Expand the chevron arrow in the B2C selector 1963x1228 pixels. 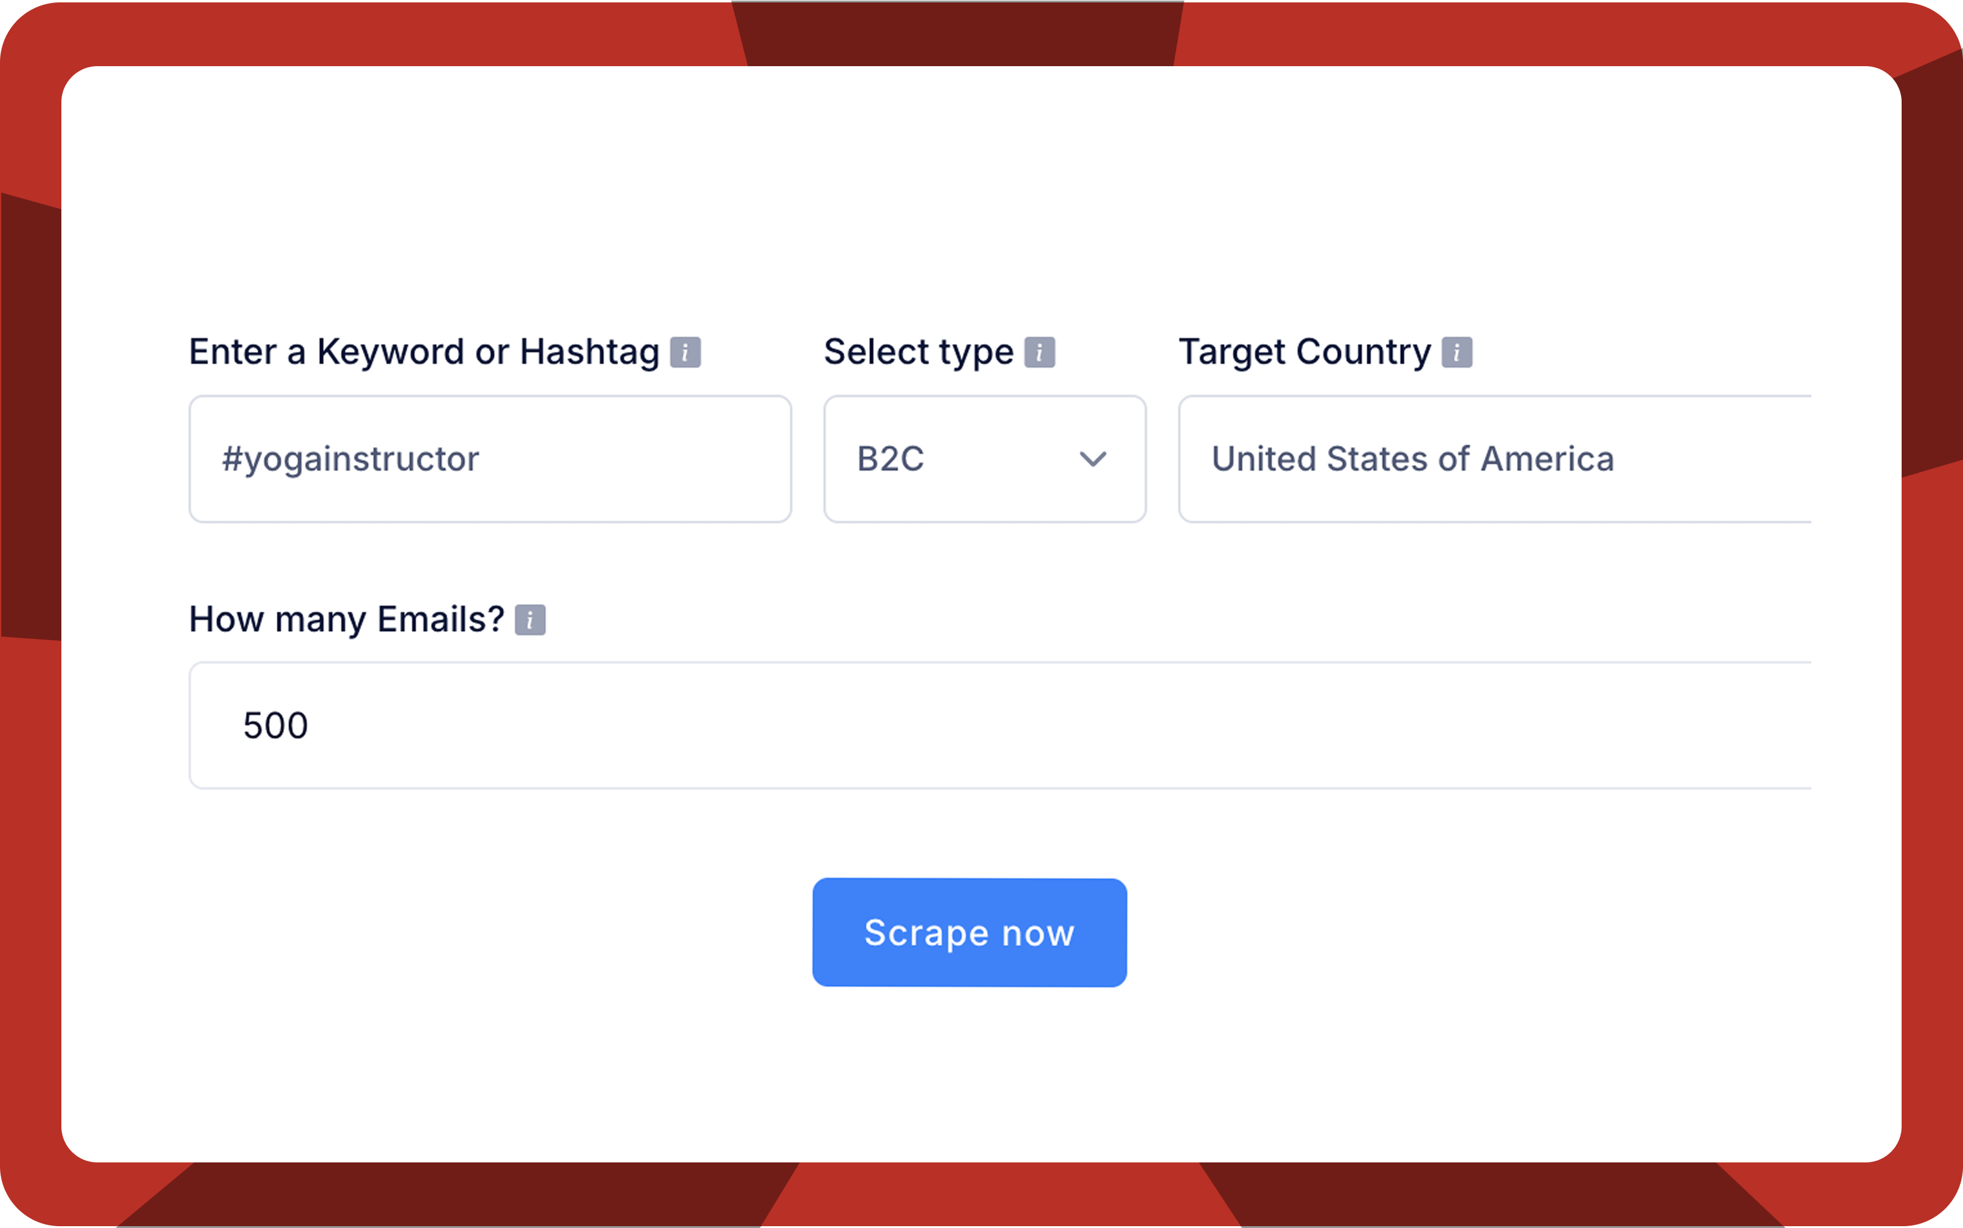pos(1093,460)
